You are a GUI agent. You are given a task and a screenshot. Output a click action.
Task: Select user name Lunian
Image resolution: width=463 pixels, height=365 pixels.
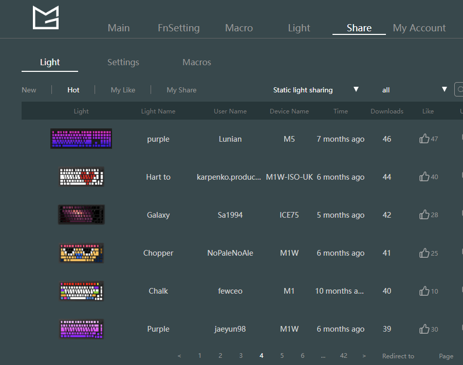(230, 139)
